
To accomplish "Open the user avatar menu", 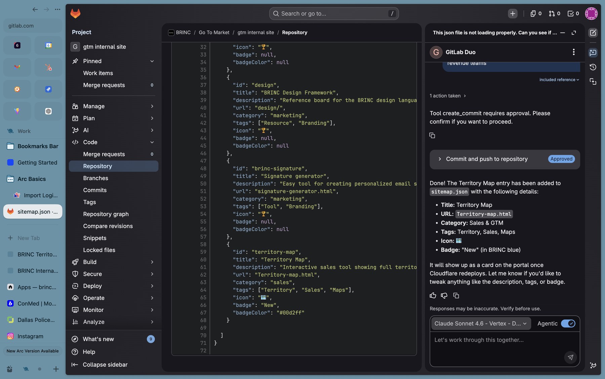I will [591, 13].
